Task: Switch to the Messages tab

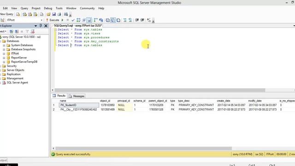Action: pyautogui.click(x=77, y=96)
